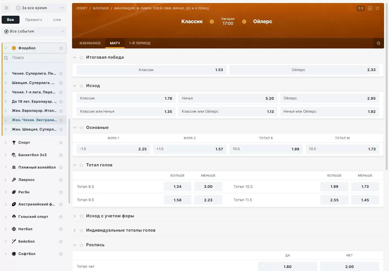The image size is (389, 271).
Task: Open the Все события dropdown
Action: click(34, 31)
